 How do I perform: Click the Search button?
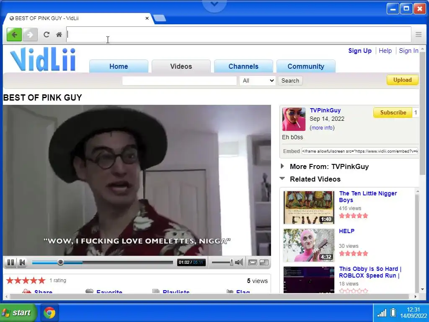[x=290, y=81]
